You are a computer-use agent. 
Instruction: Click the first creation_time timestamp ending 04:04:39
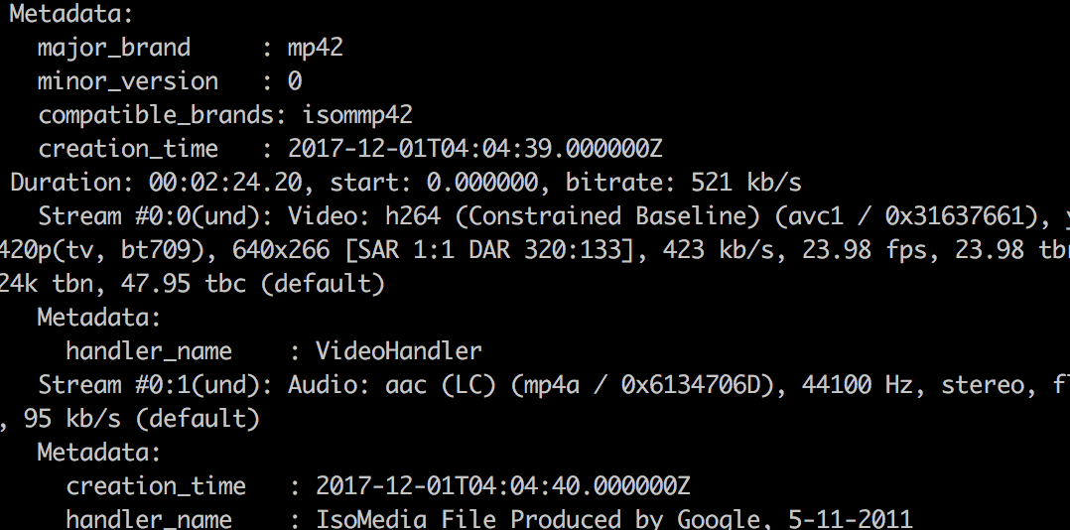(x=474, y=149)
